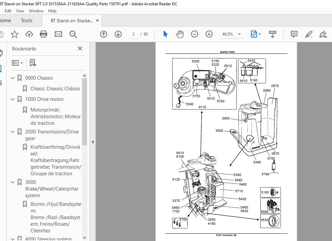
Task: Click the email envelope icon
Action: [58, 34]
